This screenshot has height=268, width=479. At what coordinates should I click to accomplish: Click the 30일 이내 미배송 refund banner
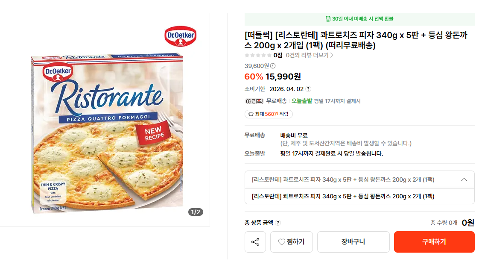pos(359,19)
